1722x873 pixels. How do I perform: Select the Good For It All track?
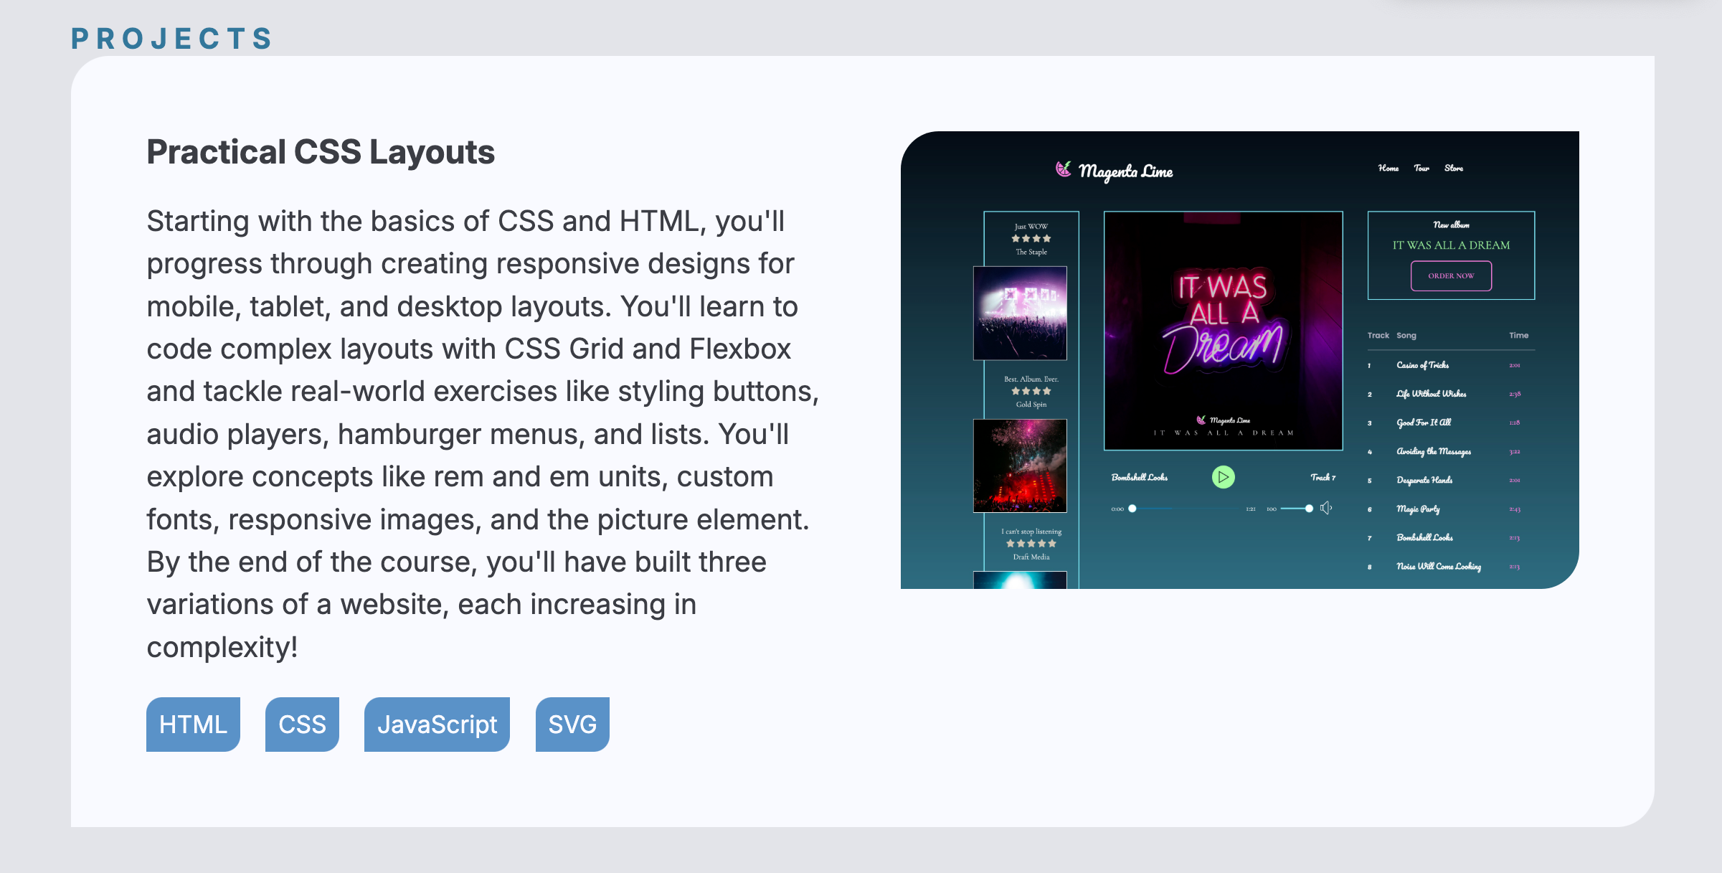click(x=1423, y=423)
